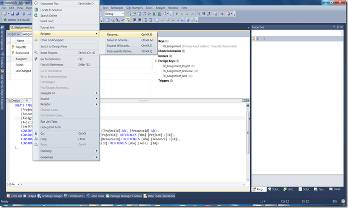Expand the Inspect submenu
This screenshot has width=348, height=208.
tap(66, 98)
